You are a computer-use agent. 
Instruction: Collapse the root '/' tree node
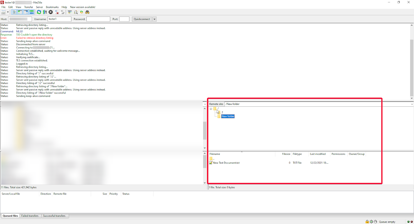click(x=211, y=109)
